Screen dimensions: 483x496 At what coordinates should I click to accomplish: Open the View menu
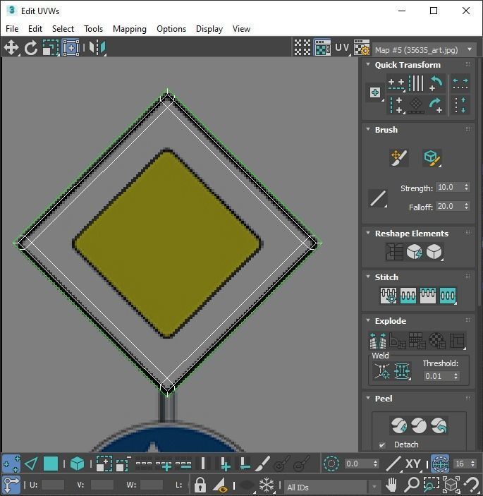pyautogui.click(x=241, y=29)
